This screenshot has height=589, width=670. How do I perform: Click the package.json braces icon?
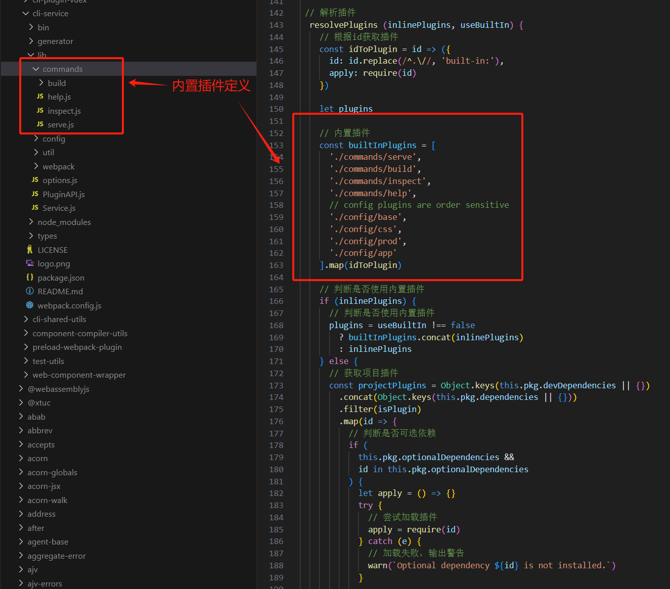point(30,278)
